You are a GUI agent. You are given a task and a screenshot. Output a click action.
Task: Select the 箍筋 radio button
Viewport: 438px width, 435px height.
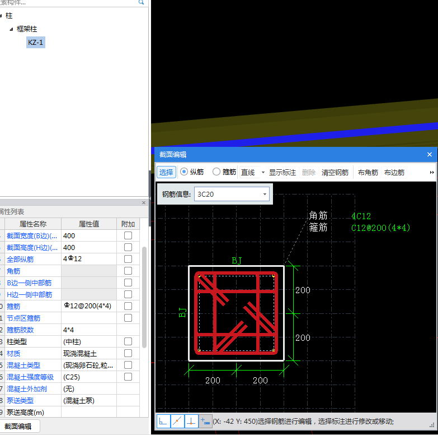(x=216, y=172)
